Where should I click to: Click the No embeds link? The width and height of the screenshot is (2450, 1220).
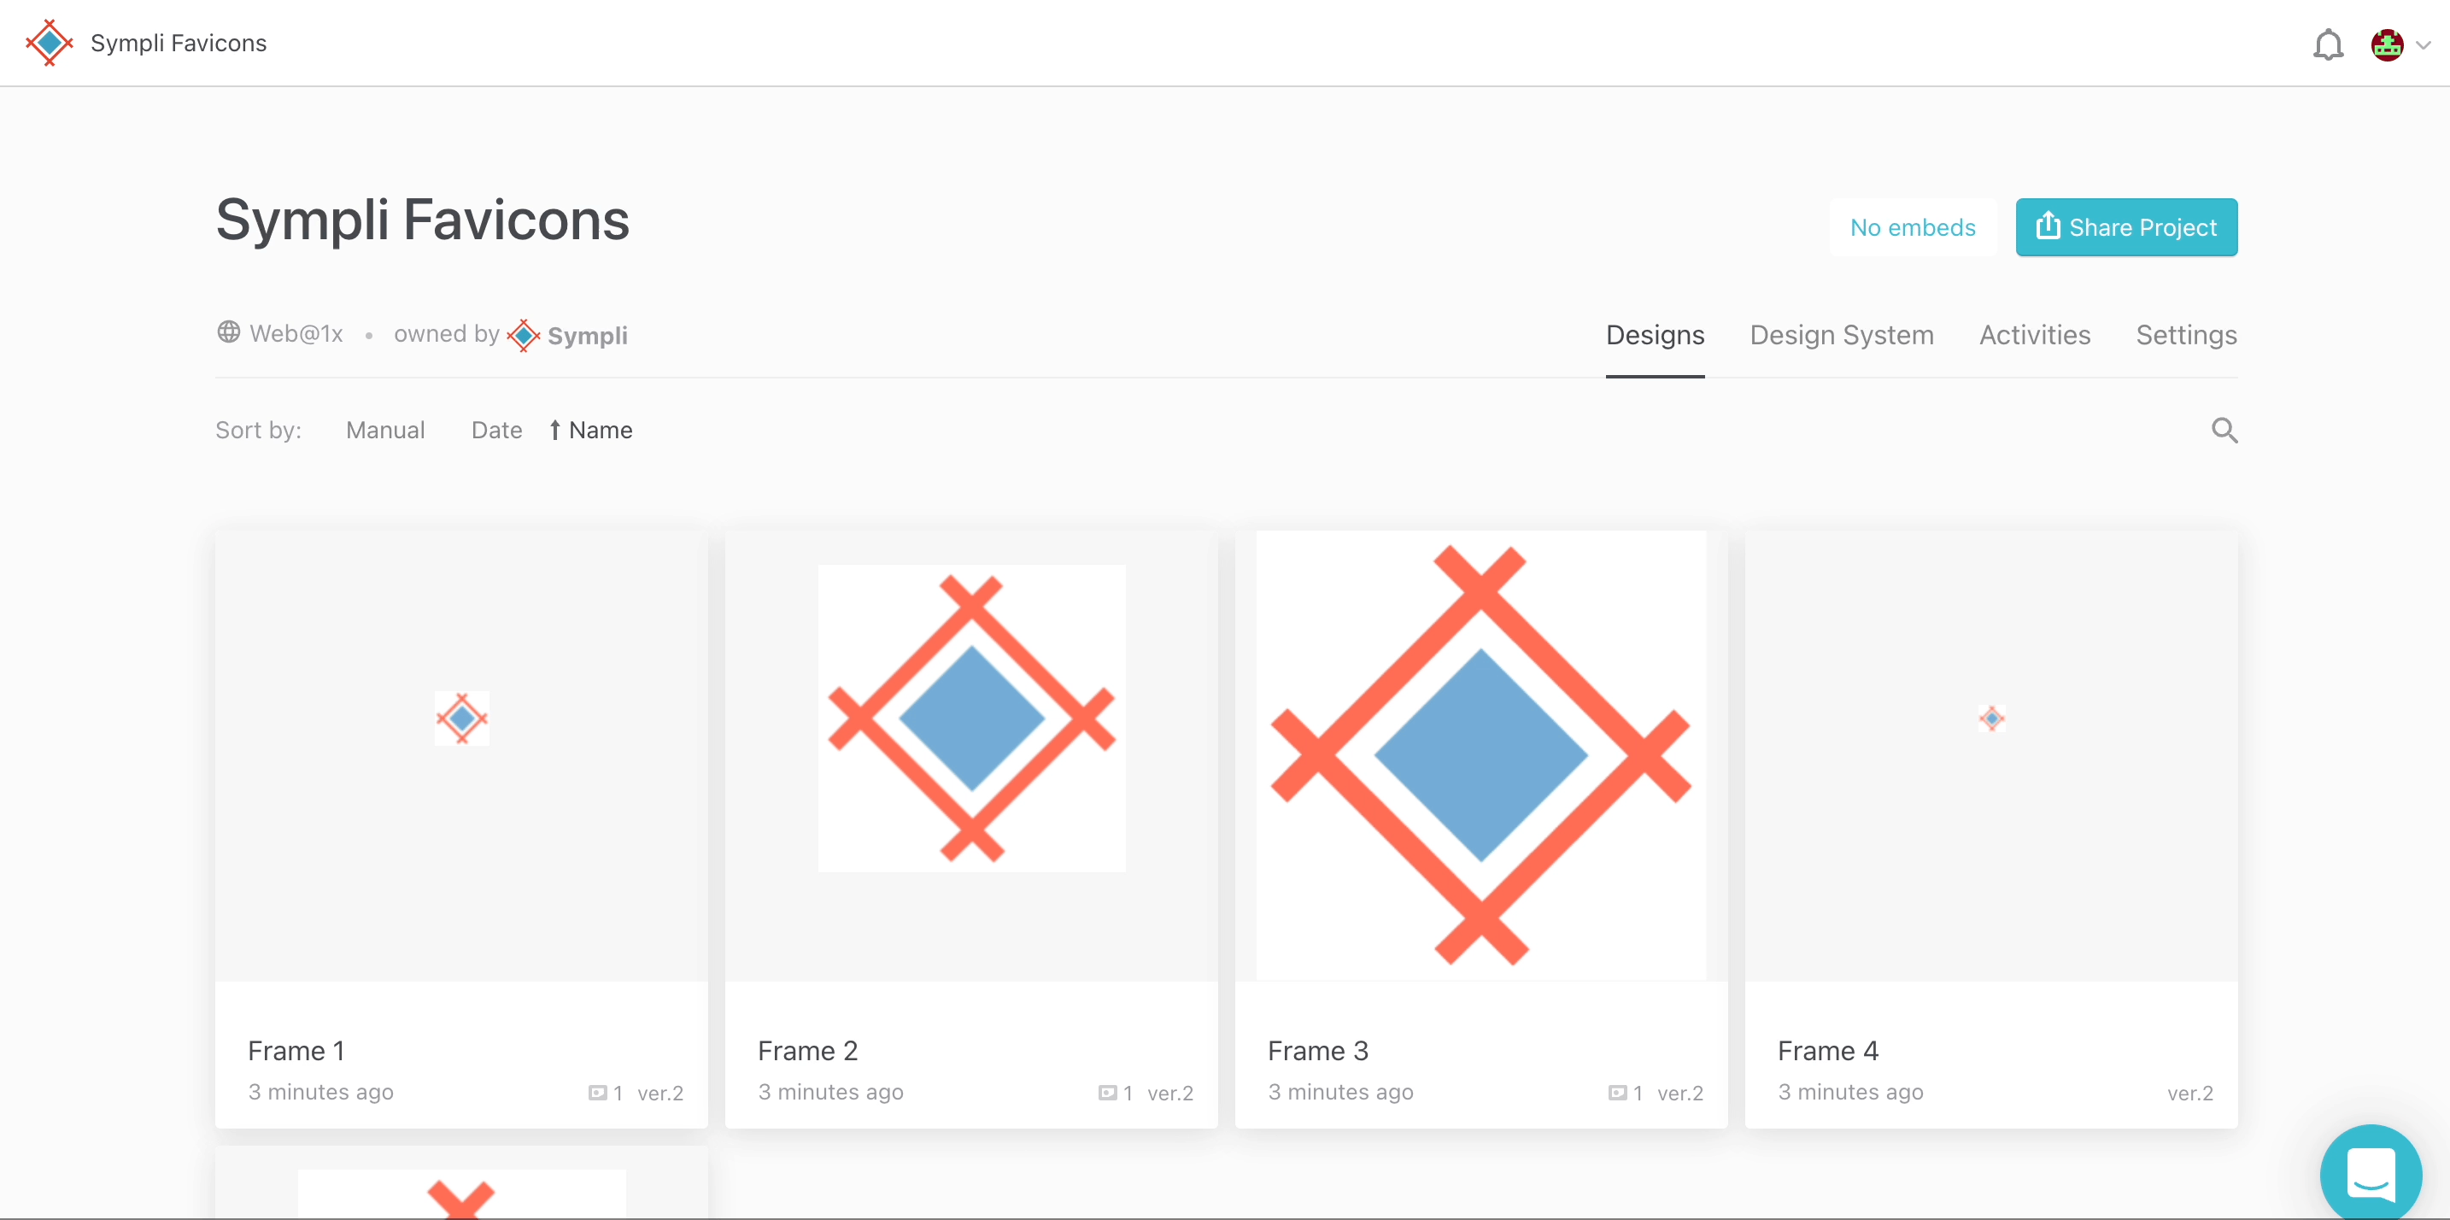1913,226
